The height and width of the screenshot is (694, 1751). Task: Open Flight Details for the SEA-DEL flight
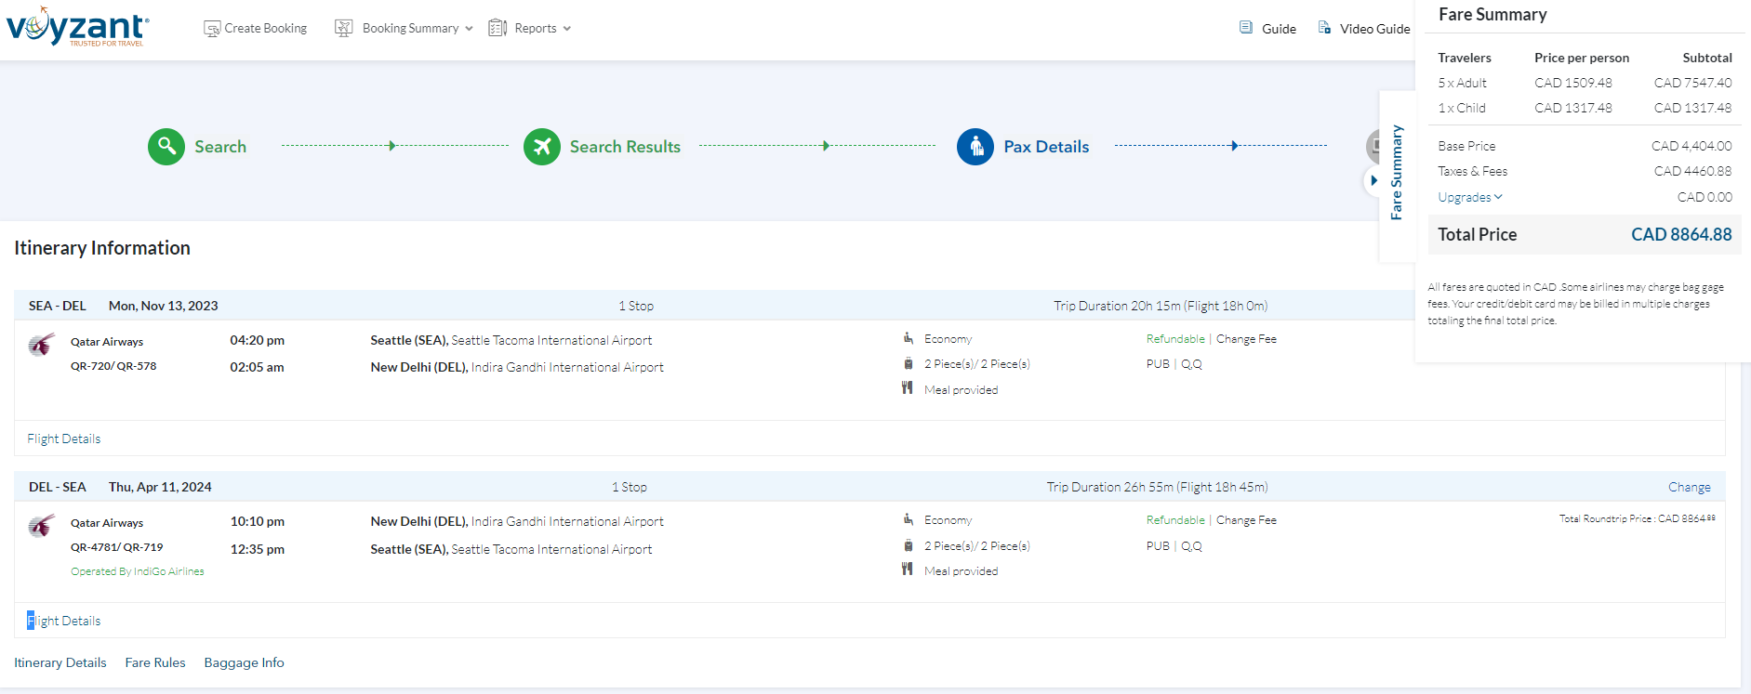64,439
